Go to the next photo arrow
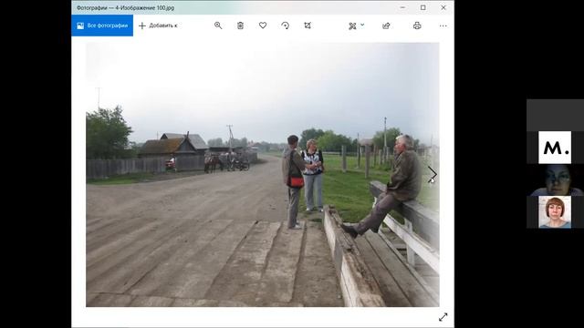This screenshot has height=328, width=584. pyautogui.click(x=432, y=174)
